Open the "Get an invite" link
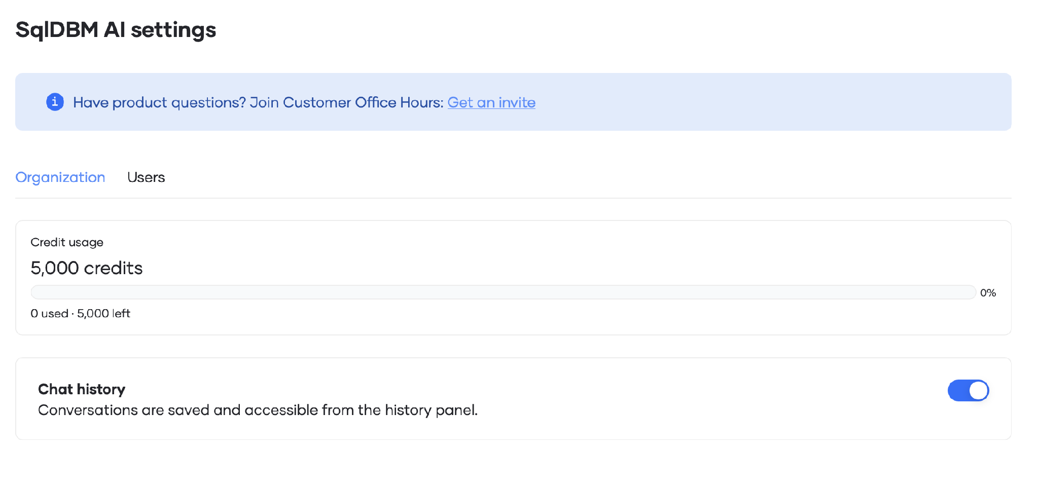The width and height of the screenshot is (1038, 487). 491,102
